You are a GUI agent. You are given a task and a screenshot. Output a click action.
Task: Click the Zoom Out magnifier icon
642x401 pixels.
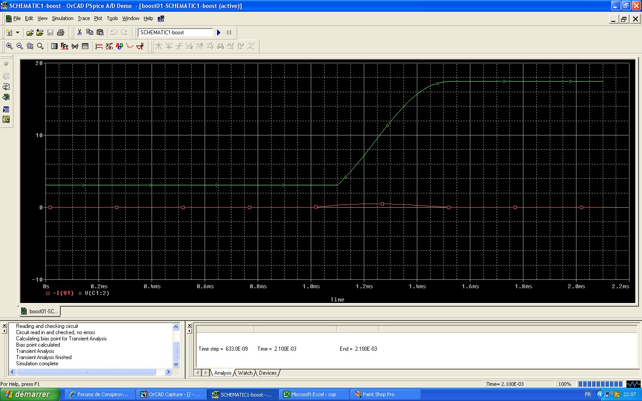click(x=20, y=46)
